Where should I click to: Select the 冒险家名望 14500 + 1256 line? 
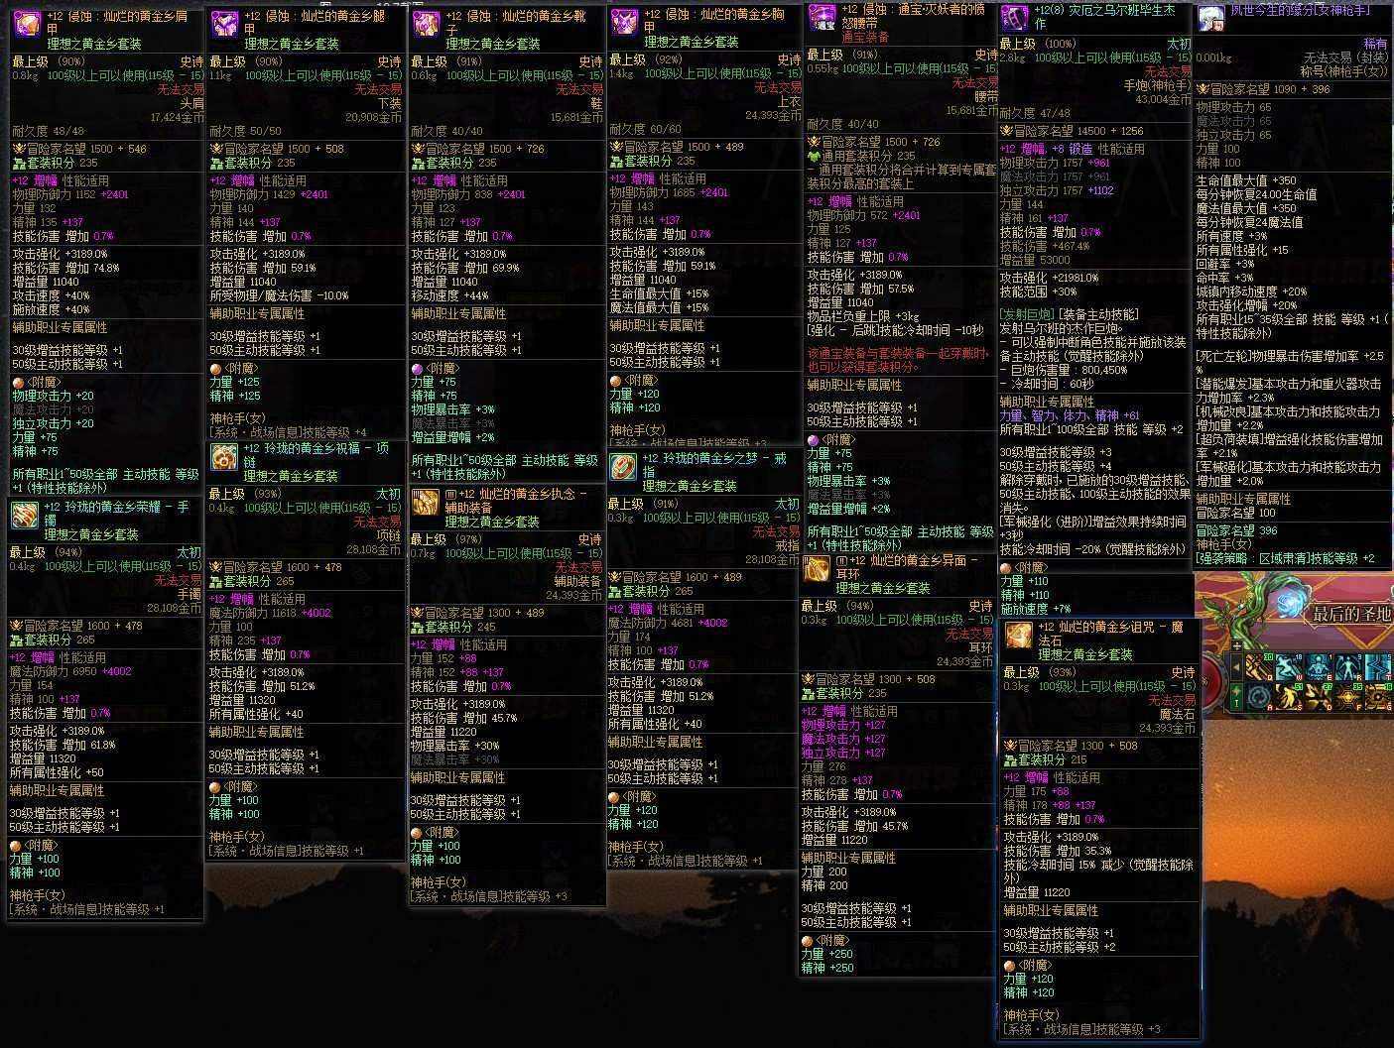click(x=1073, y=131)
